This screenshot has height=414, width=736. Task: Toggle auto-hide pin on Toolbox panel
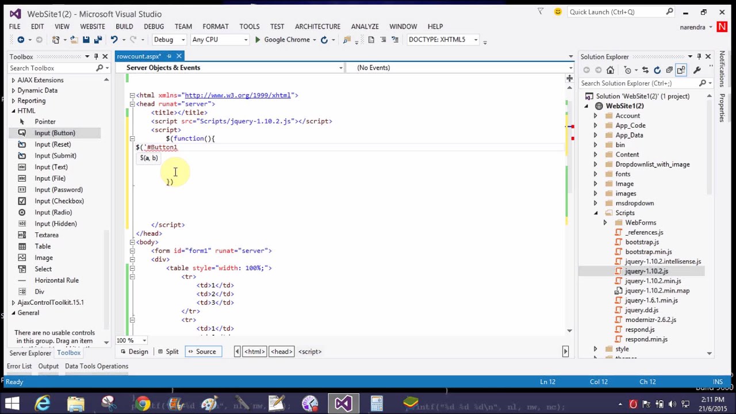(x=96, y=56)
